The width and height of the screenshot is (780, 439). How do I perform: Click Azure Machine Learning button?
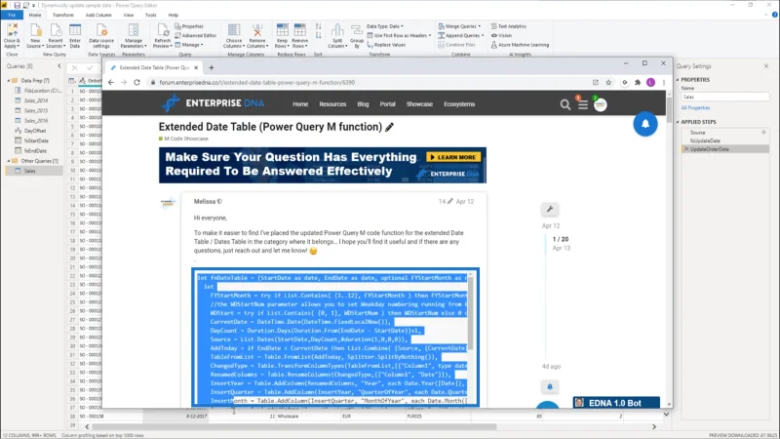(x=520, y=45)
